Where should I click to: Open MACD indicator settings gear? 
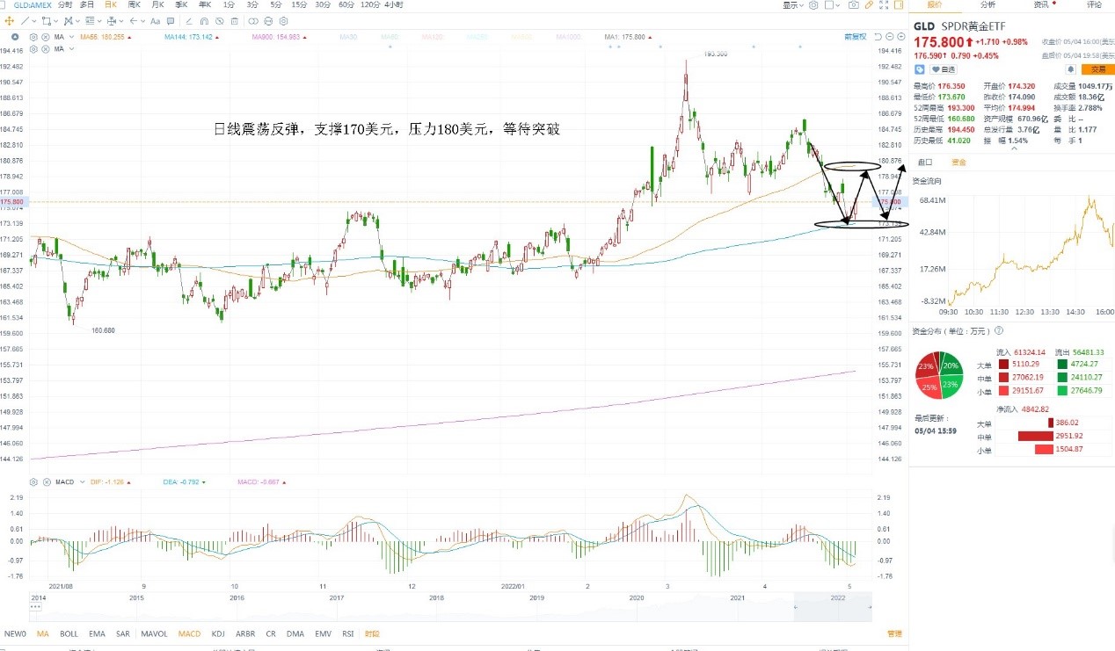tap(33, 482)
